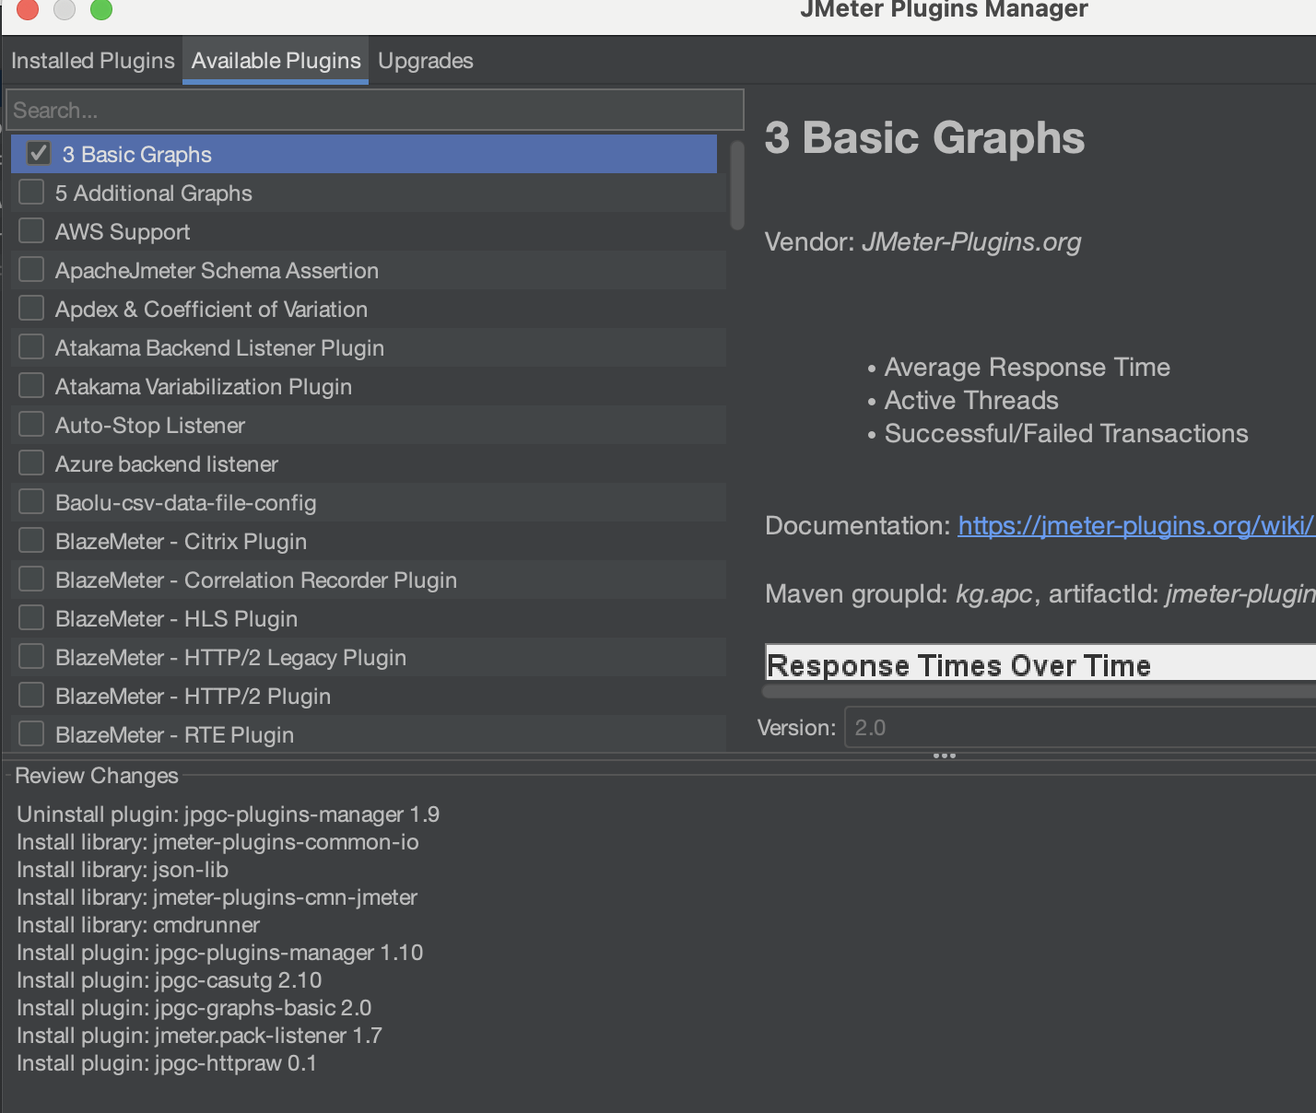Enable Atakama Backend Listener Plugin checkbox
Image resolution: width=1316 pixels, height=1113 pixels.
[31, 346]
